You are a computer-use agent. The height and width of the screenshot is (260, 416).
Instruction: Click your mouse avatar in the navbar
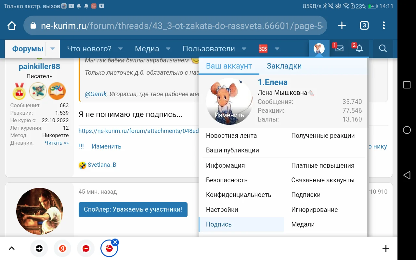click(x=319, y=48)
